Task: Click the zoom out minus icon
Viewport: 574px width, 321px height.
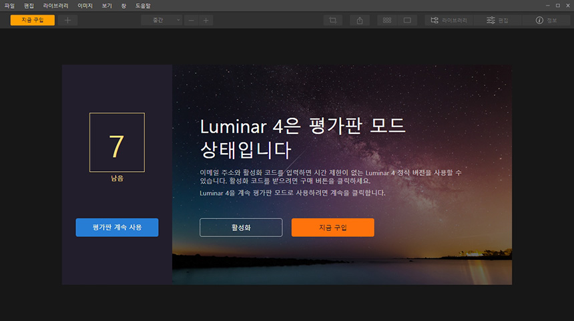Action: (x=191, y=21)
